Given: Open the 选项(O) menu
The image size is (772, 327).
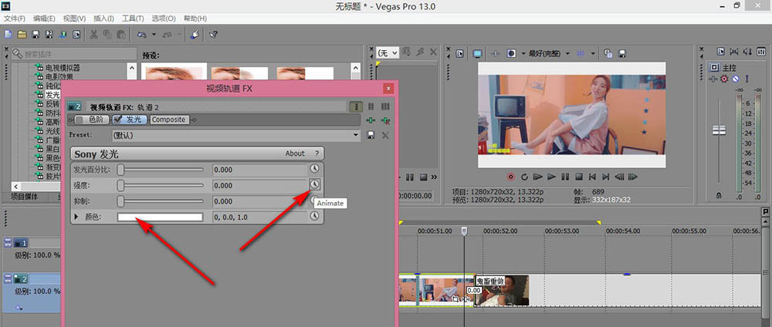Looking at the screenshot, I should click(x=164, y=19).
